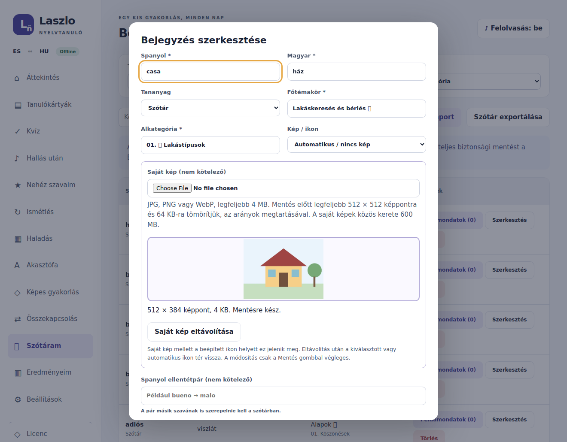Screen dimensions: 567x442
Task: Open the background category dropdown behind the dialog
Action: tap(489, 82)
